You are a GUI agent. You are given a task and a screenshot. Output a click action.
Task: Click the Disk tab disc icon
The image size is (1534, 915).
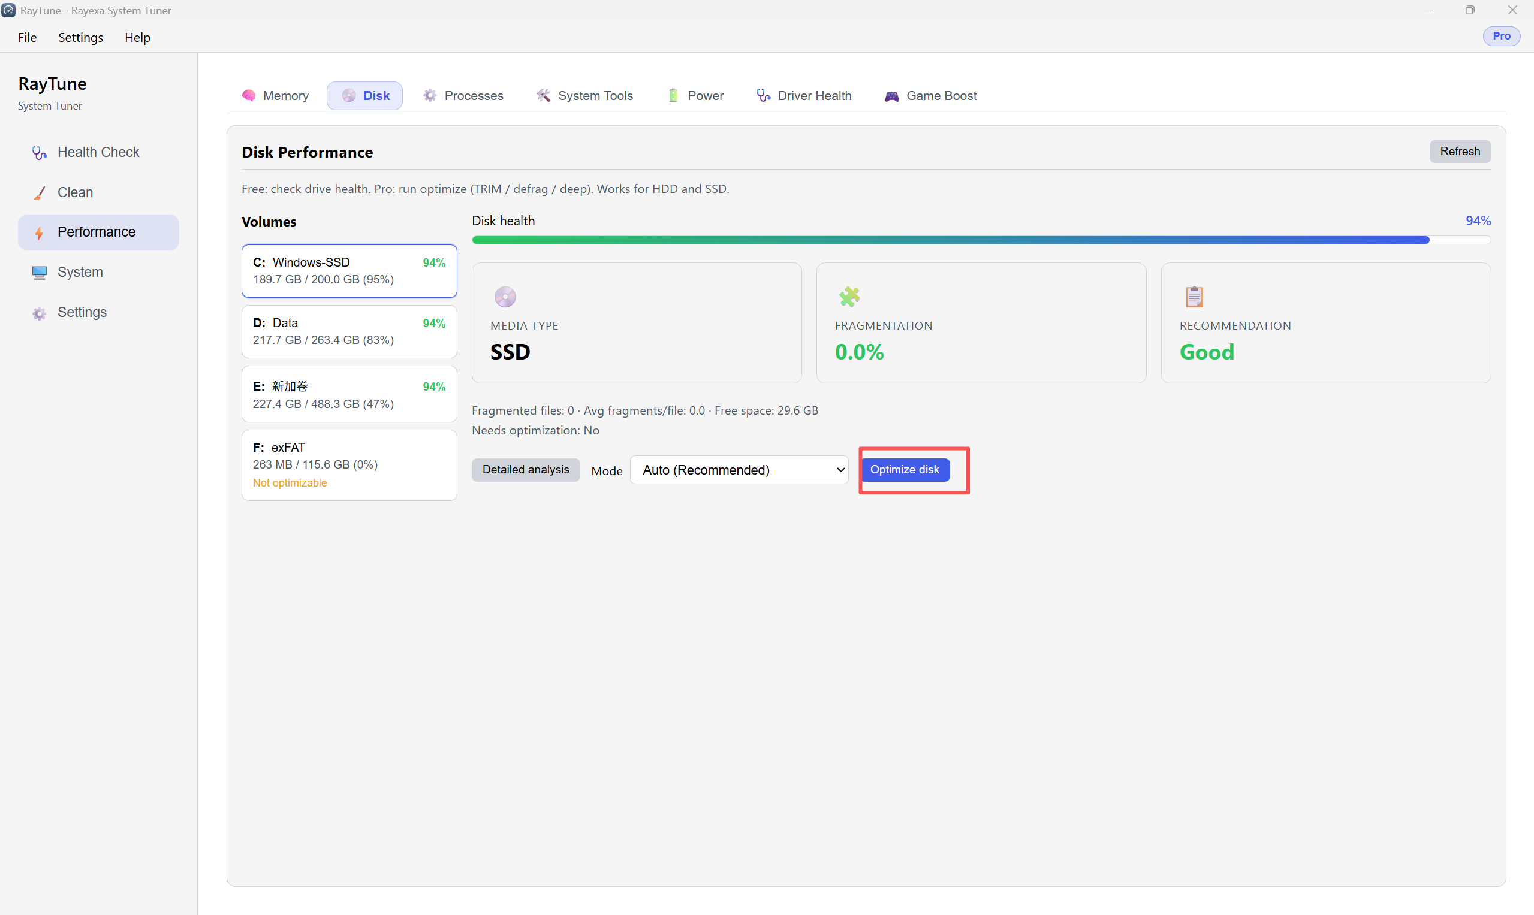tap(349, 95)
